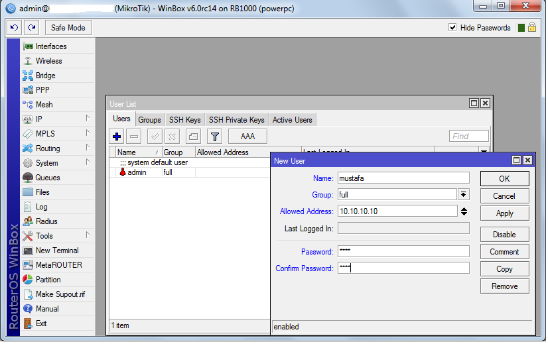This screenshot has height=344, width=548.
Task: Sort by Allowed Address column header
Action: (x=232, y=152)
